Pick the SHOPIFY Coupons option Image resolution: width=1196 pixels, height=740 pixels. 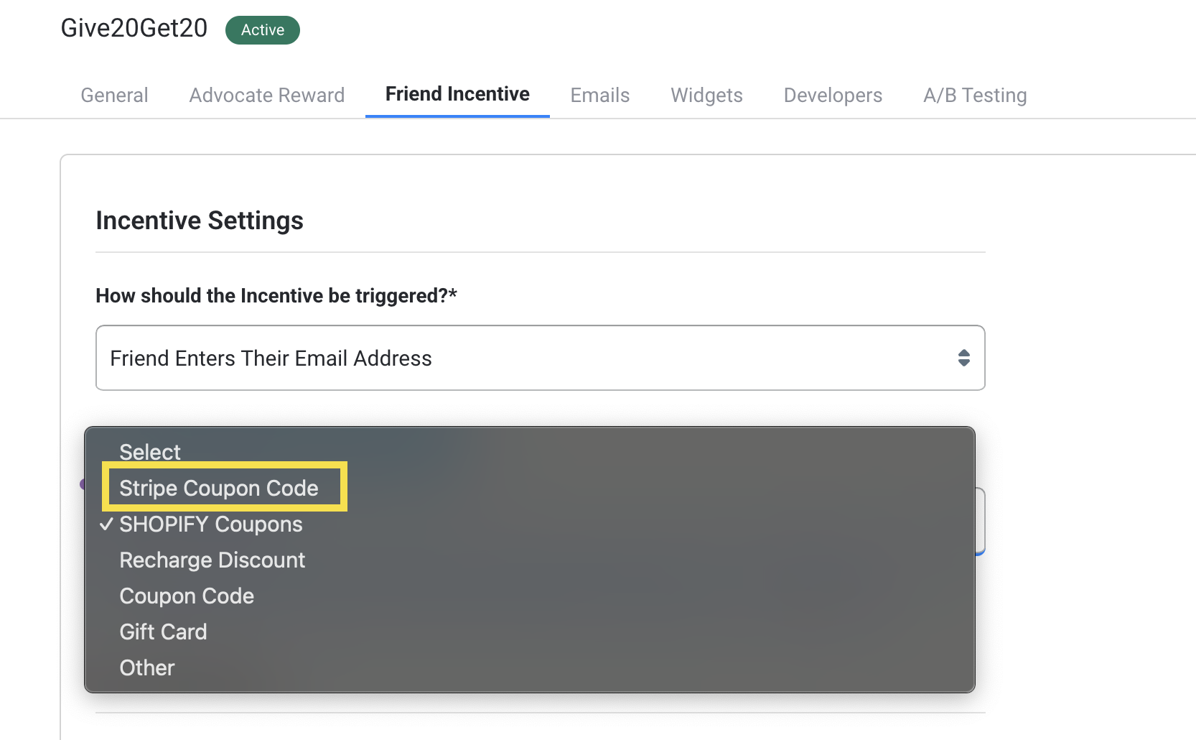click(529, 524)
